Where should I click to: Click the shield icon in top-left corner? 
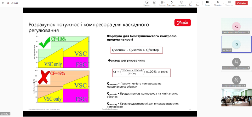click(x=3, y=3)
